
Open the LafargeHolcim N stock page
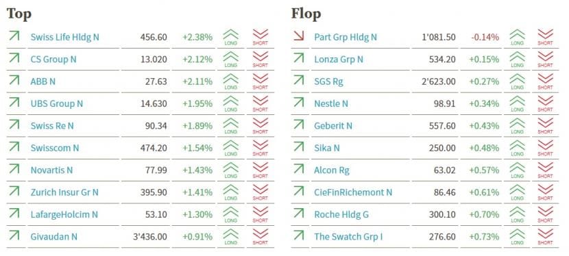[x=64, y=215]
